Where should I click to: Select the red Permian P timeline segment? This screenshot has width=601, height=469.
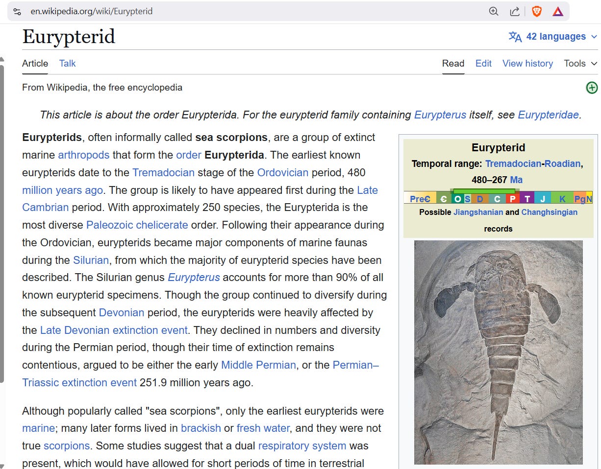click(513, 198)
